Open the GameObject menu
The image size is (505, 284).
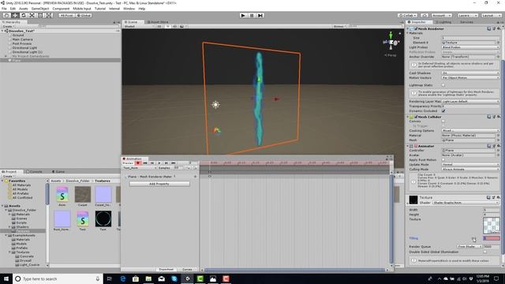coord(40,9)
